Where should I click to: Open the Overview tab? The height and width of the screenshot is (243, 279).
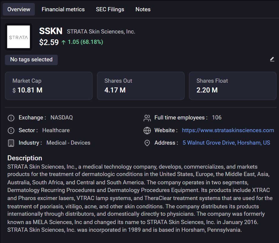click(19, 9)
